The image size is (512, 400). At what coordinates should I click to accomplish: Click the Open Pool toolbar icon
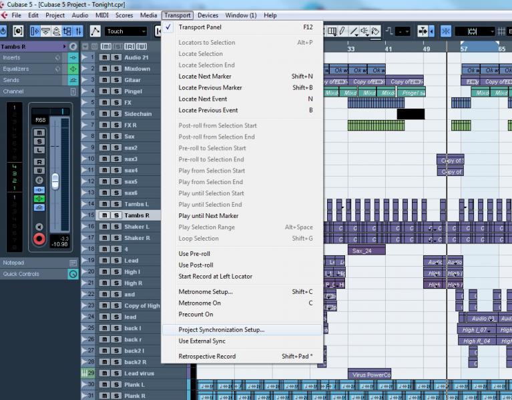click(x=67, y=31)
